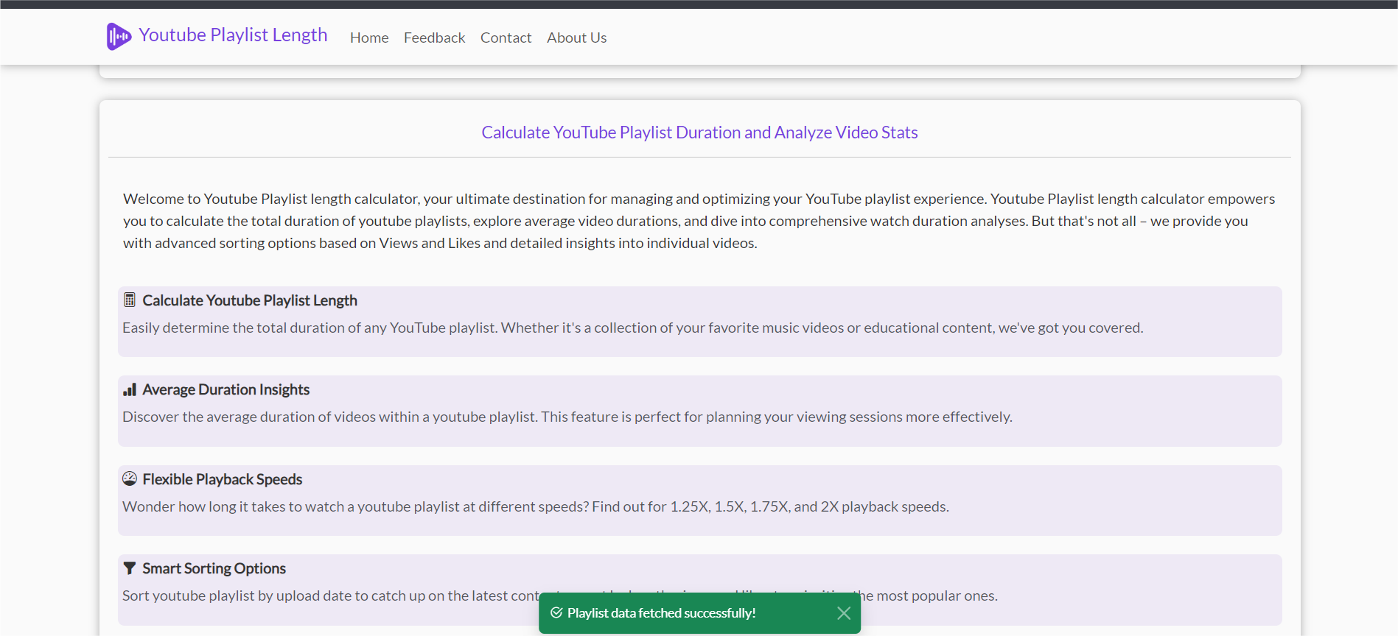
Task: Click the 'Smart Sorting Options' heading
Action: (x=214, y=568)
